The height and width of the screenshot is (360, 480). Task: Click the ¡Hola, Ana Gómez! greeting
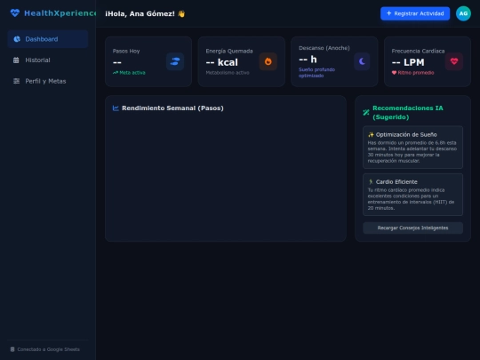145,13
